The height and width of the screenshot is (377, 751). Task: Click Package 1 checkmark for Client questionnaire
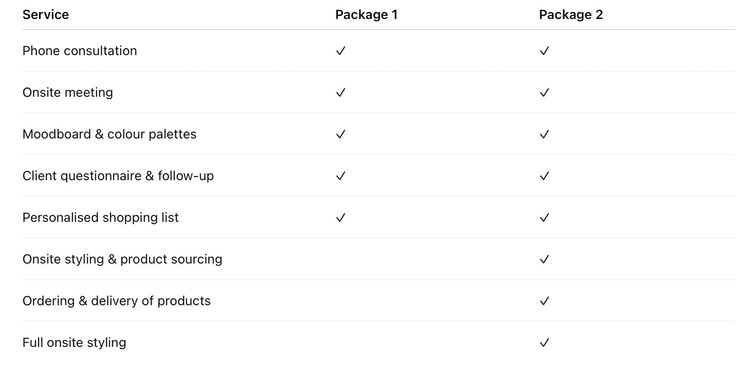click(x=341, y=176)
